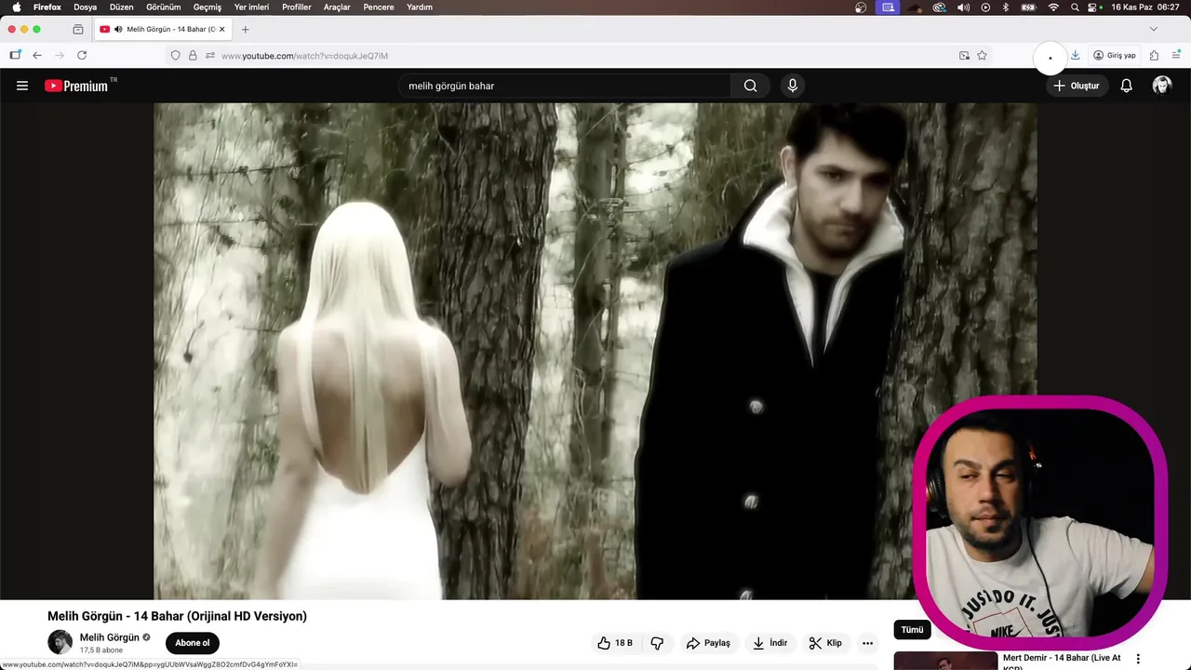Select the Melih Görgün - 14 Bahar tab

pyautogui.click(x=162, y=29)
